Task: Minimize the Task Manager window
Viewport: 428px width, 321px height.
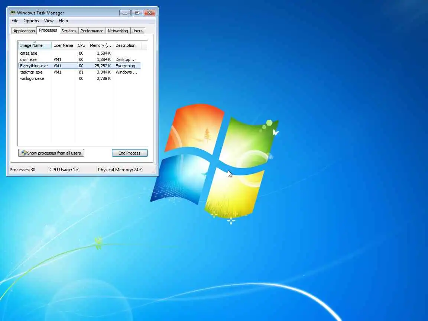Action: point(125,13)
